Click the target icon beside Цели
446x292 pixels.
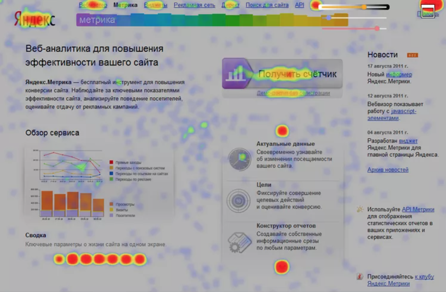click(x=238, y=201)
